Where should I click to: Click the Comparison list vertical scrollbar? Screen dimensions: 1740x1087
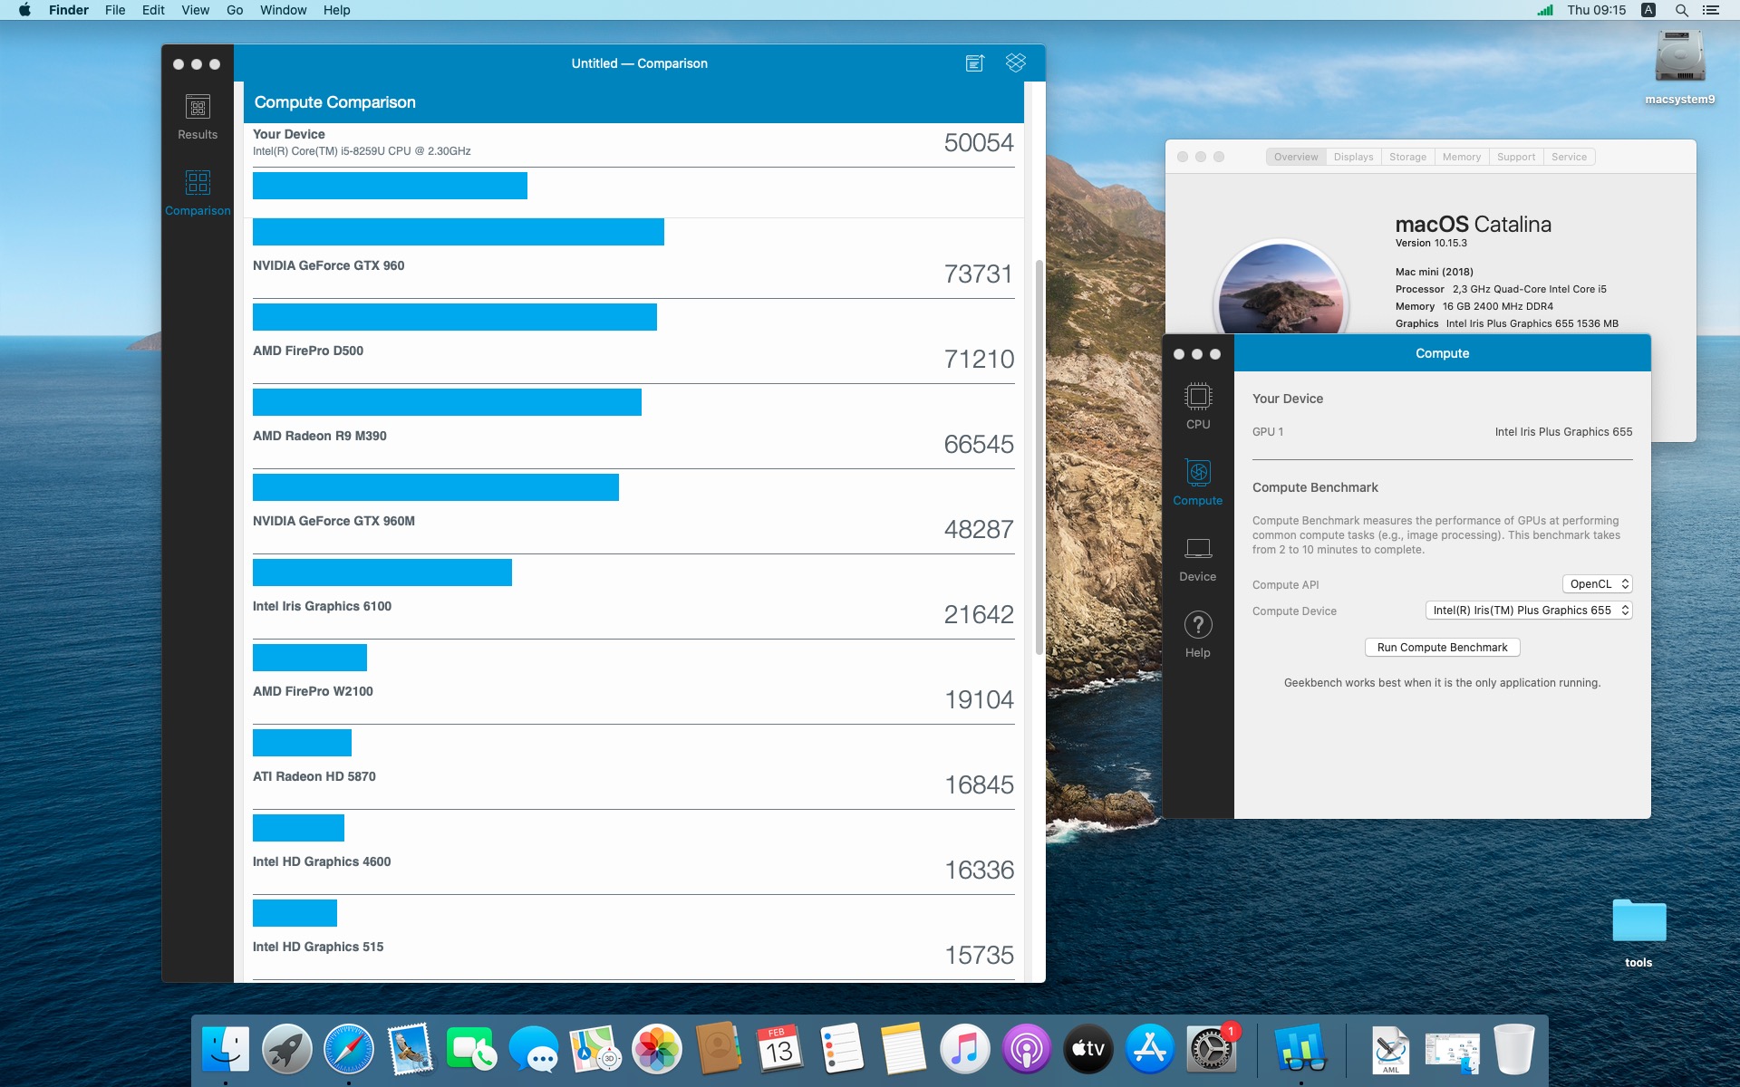[x=1039, y=457]
